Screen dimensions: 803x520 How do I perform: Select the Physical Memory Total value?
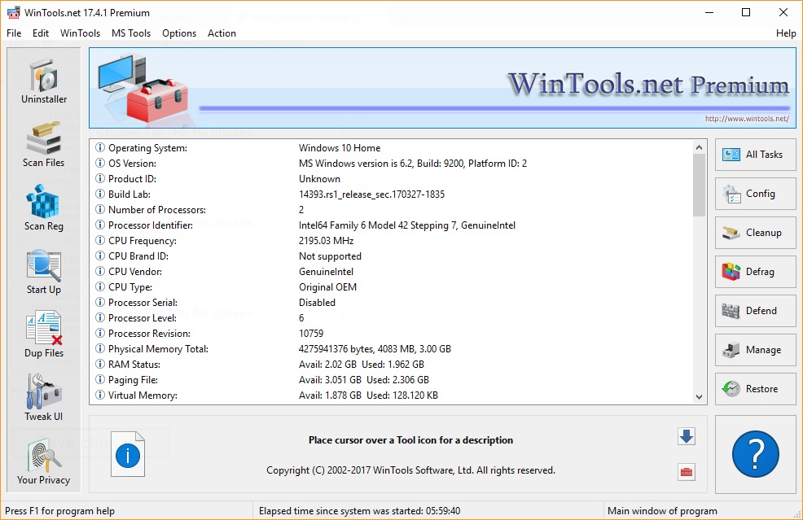coord(375,349)
